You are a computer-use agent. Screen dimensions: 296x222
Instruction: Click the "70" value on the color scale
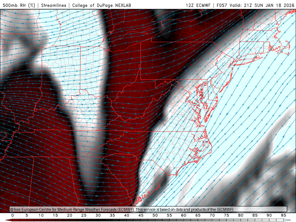[212, 215]
